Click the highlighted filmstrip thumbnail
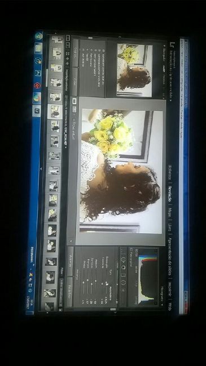Screen dimensions: 206x366 coord(55,111)
